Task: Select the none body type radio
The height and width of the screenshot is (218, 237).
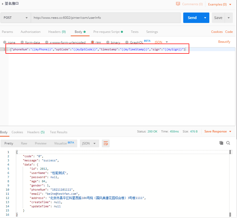Action: [x=5, y=42]
